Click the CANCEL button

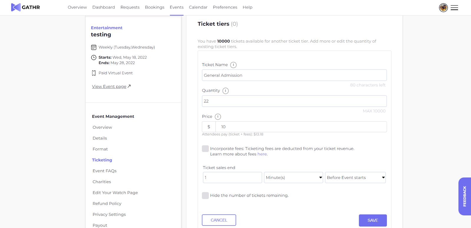pos(219,220)
